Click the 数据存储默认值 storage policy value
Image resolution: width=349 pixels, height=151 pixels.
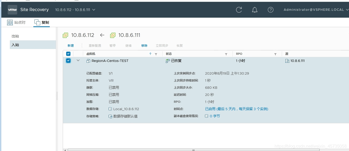[126, 116]
